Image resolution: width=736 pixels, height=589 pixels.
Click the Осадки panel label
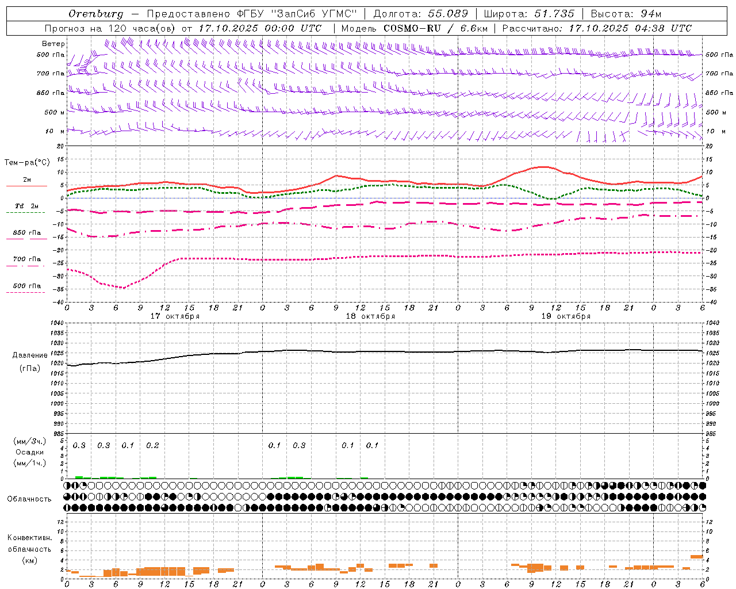click(29, 452)
